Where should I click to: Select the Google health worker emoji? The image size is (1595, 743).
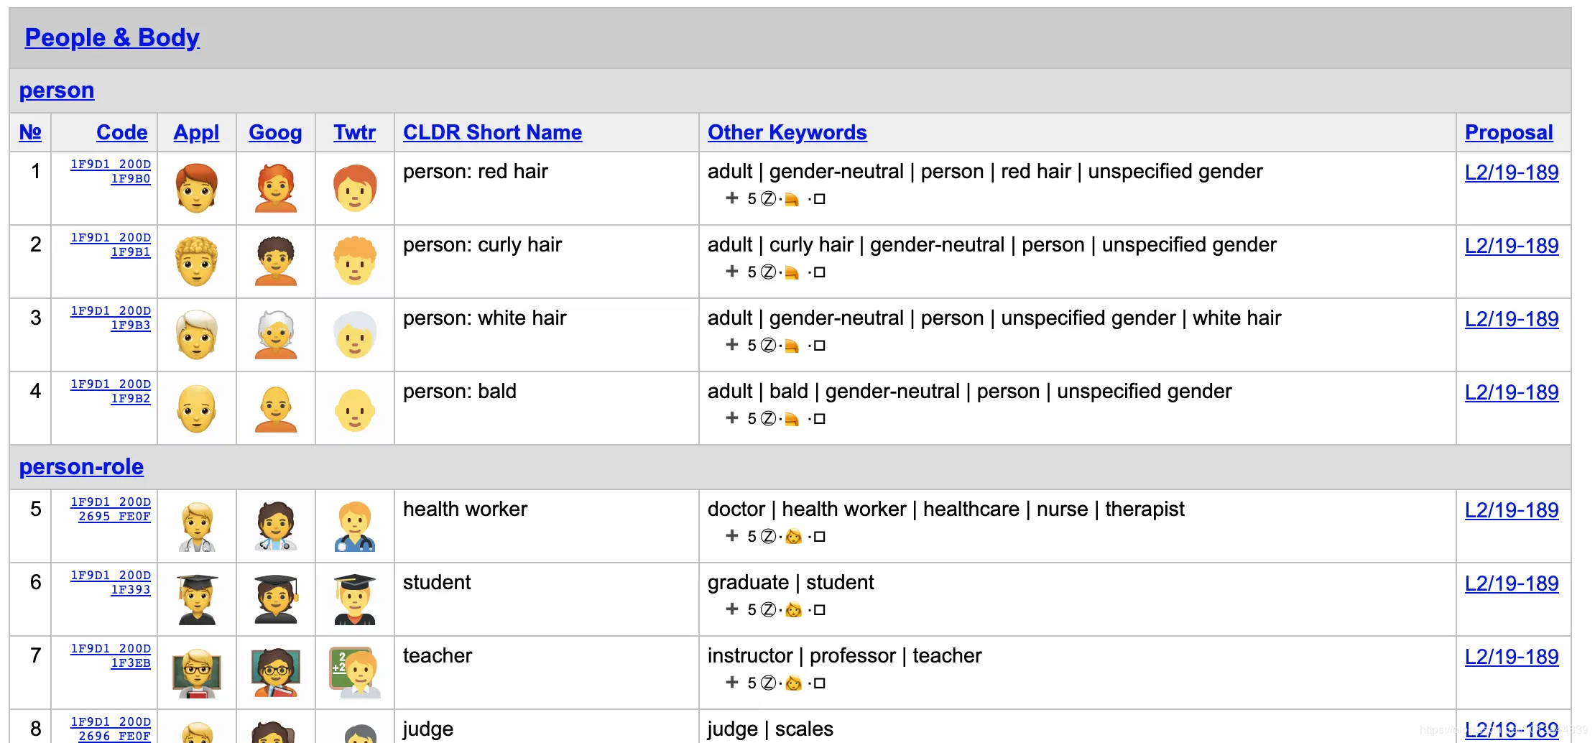tap(276, 526)
